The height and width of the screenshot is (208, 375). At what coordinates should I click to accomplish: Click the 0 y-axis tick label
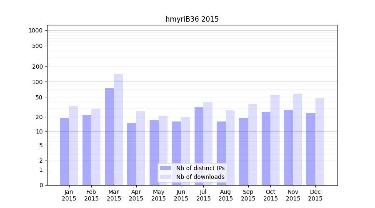tap(41, 185)
